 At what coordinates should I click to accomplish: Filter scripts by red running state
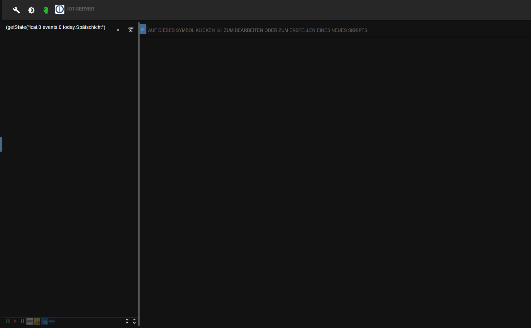point(15,321)
